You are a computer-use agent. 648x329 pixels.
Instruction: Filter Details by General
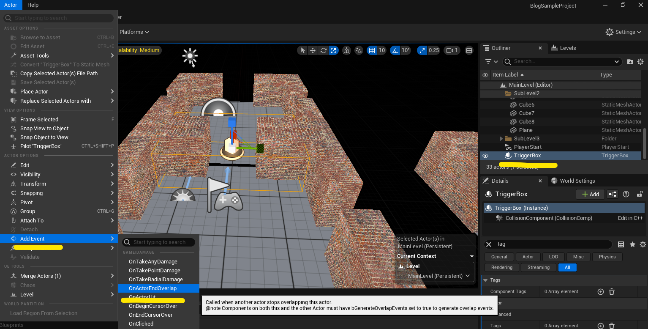point(499,257)
